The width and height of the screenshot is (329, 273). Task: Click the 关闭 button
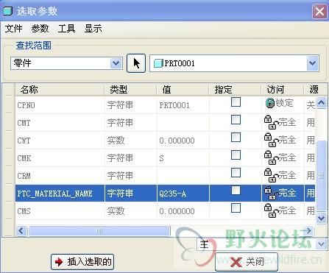pos(247,262)
